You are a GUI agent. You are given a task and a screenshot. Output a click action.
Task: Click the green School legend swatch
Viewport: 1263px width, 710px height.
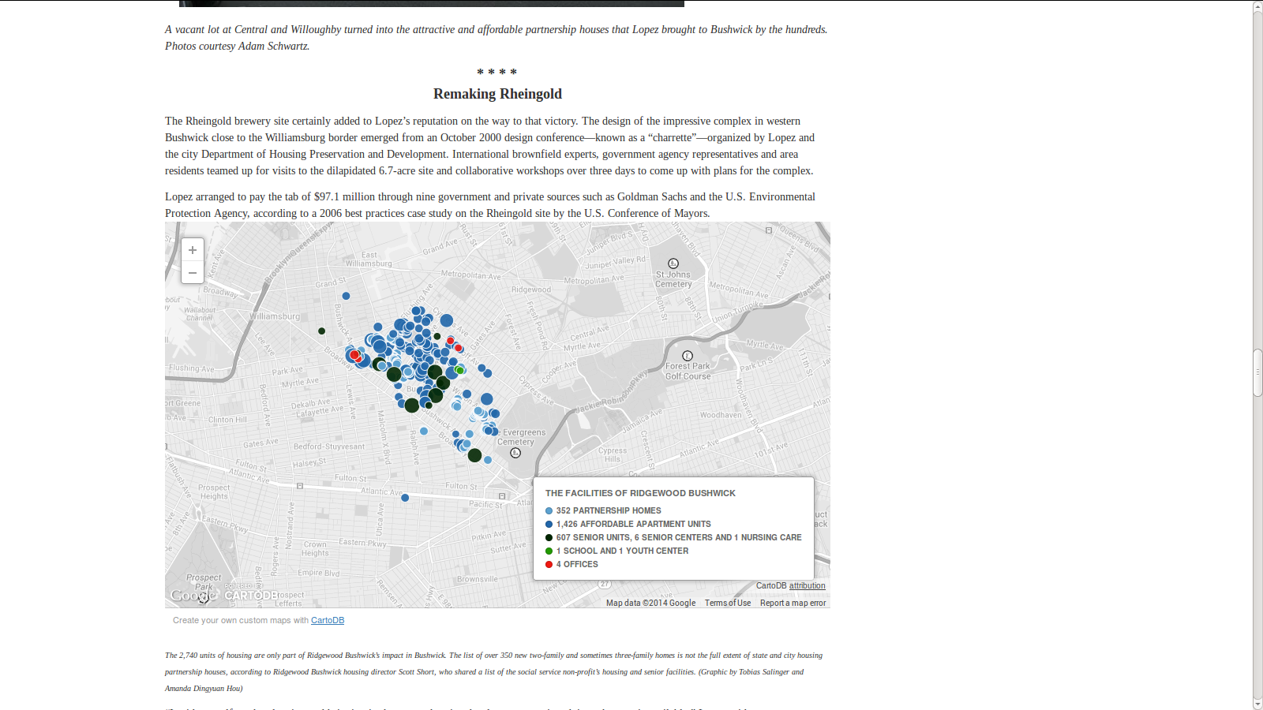click(x=549, y=551)
